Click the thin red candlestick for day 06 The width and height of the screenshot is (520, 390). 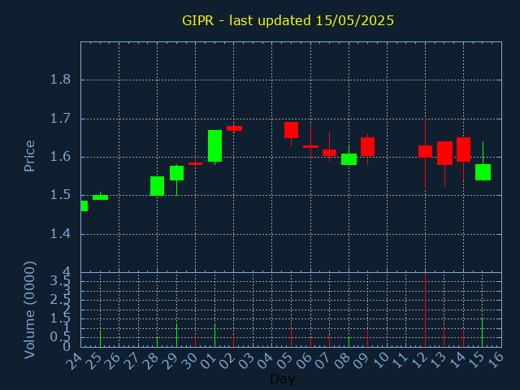pyautogui.click(x=310, y=146)
